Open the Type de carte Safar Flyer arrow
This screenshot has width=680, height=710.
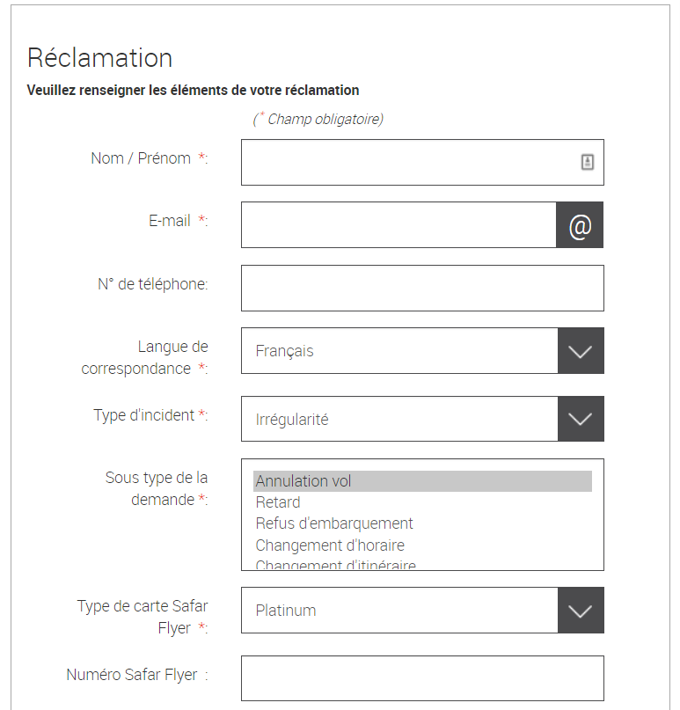click(x=581, y=611)
